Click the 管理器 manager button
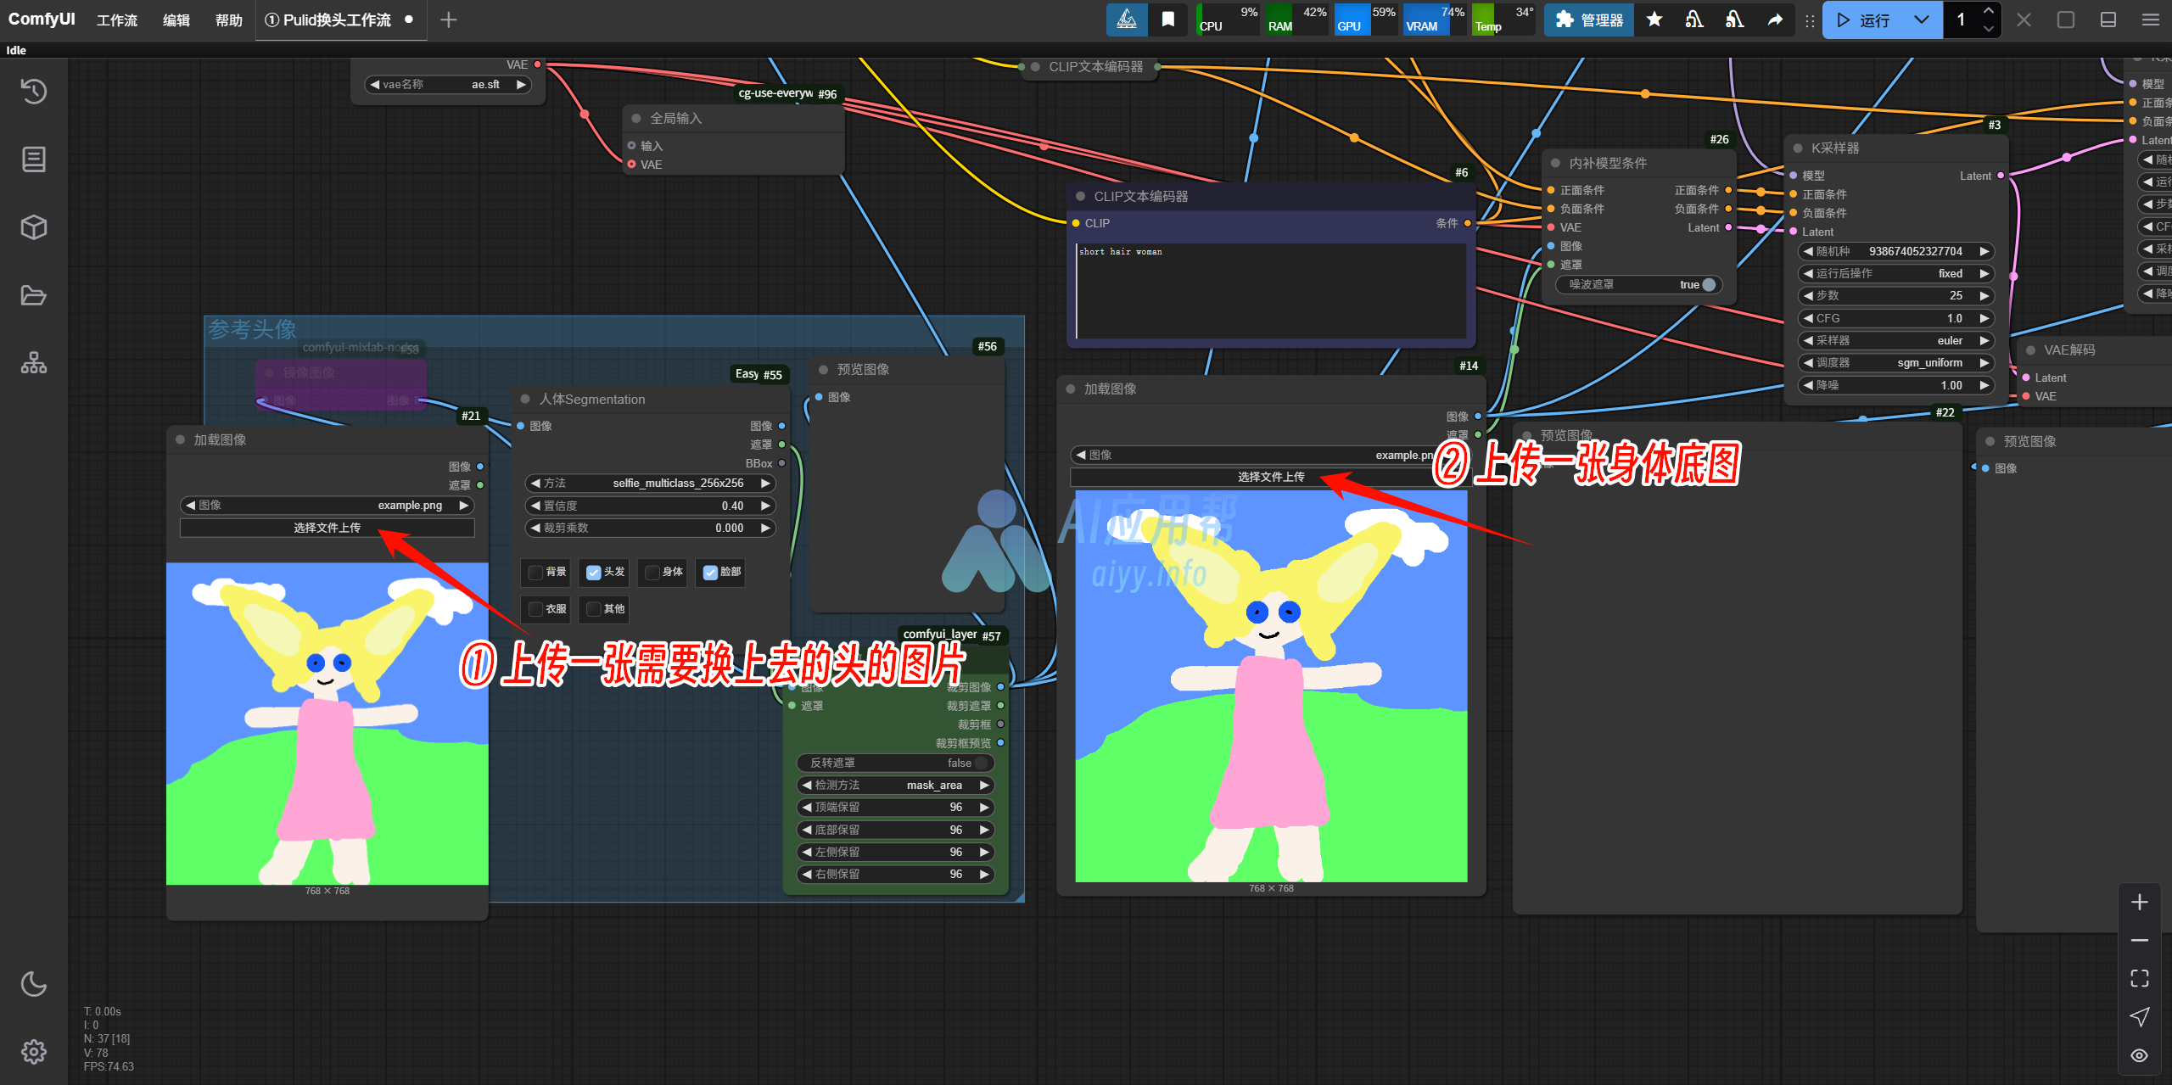 tap(1589, 20)
